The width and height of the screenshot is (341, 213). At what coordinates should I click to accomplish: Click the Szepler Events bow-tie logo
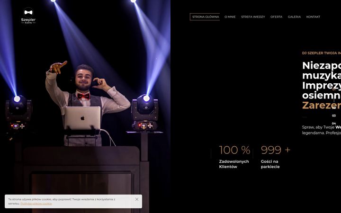[28, 16]
